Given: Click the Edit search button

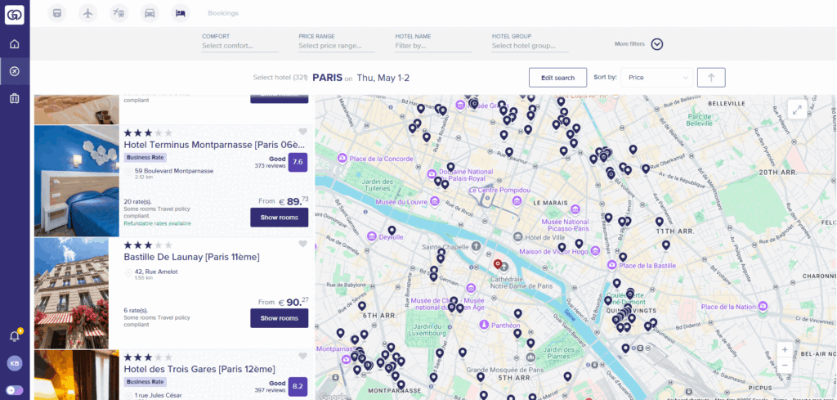Looking at the screenshot, I should tap(557, 78).
